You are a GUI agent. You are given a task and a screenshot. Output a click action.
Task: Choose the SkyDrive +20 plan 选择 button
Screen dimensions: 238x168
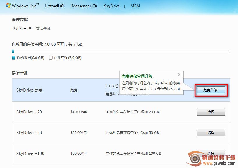pos(211,112)
